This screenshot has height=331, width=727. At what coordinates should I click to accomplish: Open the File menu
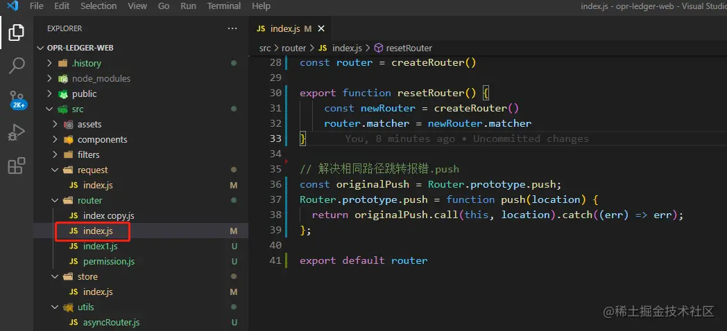[x=36, y=6]
